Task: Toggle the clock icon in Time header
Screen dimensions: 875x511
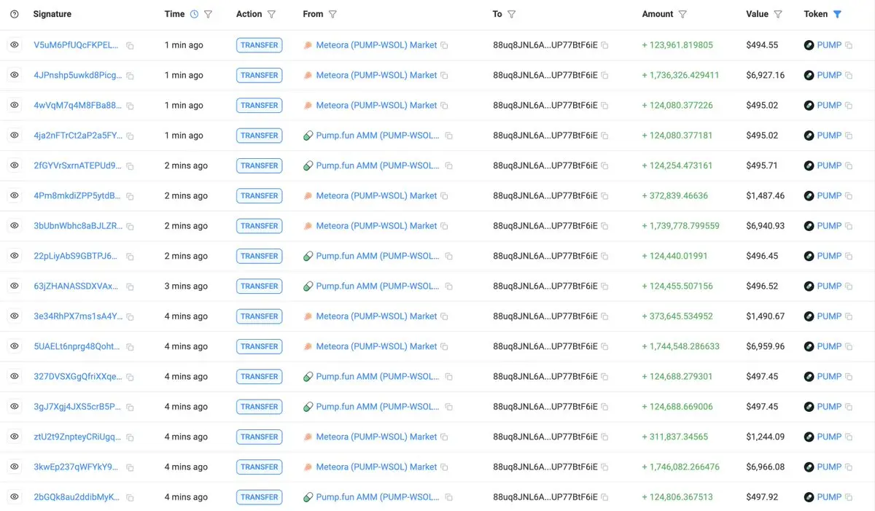Action: click(194, 14)
